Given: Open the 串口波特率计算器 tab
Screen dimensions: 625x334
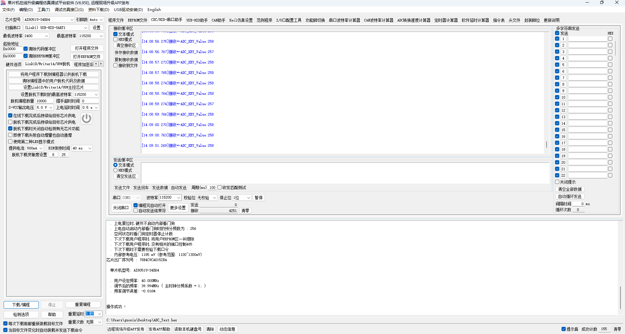Looking at the screenshot, I should [344, 20].
